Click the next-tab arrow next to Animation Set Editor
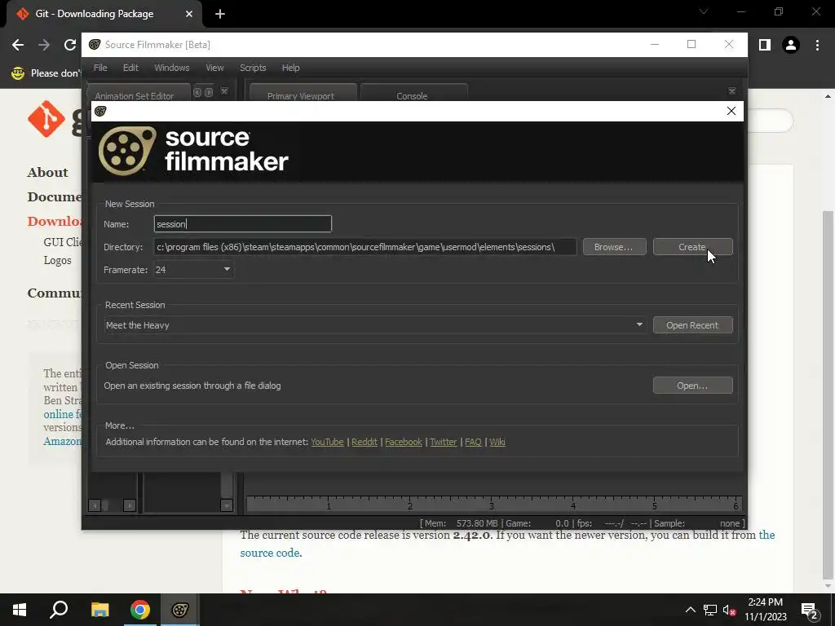 coord(209,92)
